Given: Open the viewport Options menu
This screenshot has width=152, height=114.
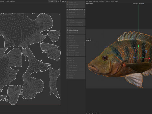Looking at the screenshot, I should click(x=107, y=1).
